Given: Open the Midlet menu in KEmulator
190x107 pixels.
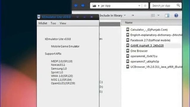Looking at the screenshot, I should (43, 23).
